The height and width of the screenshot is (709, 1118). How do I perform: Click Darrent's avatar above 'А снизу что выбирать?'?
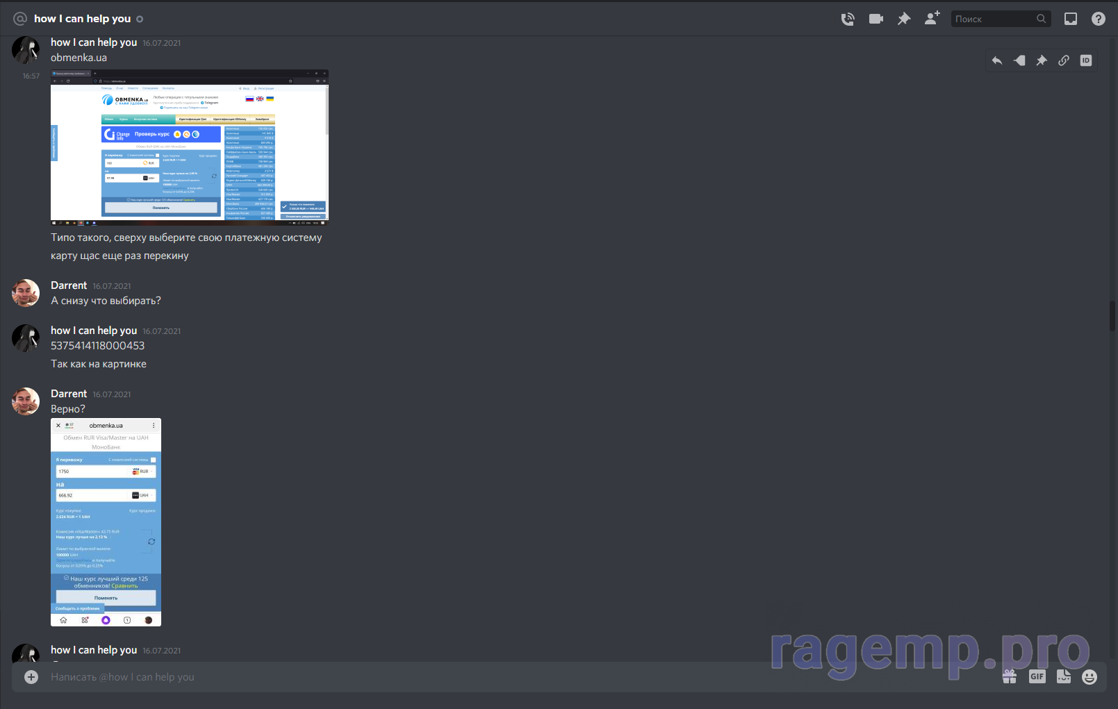coord(26,293)
